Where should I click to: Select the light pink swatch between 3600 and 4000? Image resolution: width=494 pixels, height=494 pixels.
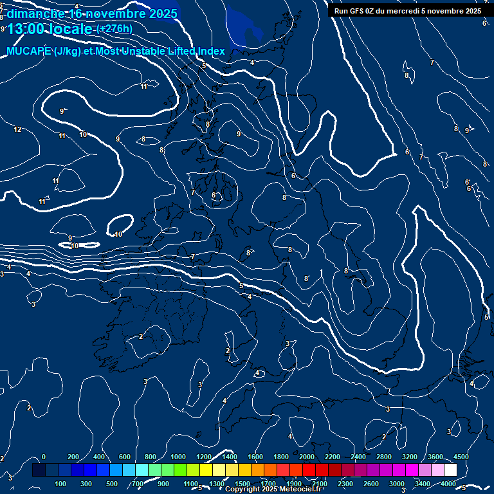437,470
